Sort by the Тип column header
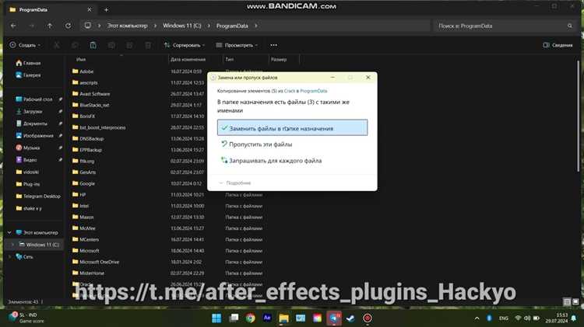 [230, 59]
